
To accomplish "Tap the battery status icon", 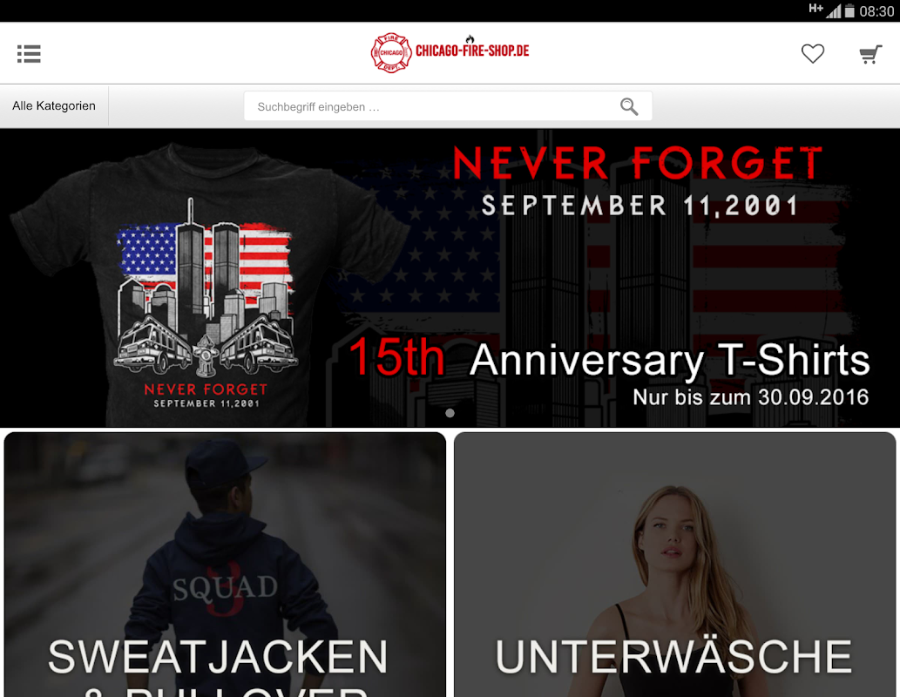I will [x=849, y=11].
